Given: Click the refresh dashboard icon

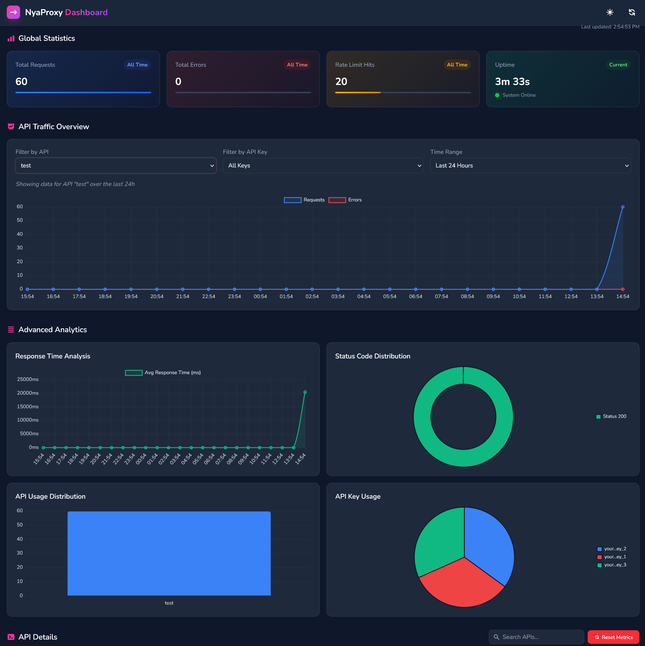Looking at the screenshot, I should click(x=631, y=12).
